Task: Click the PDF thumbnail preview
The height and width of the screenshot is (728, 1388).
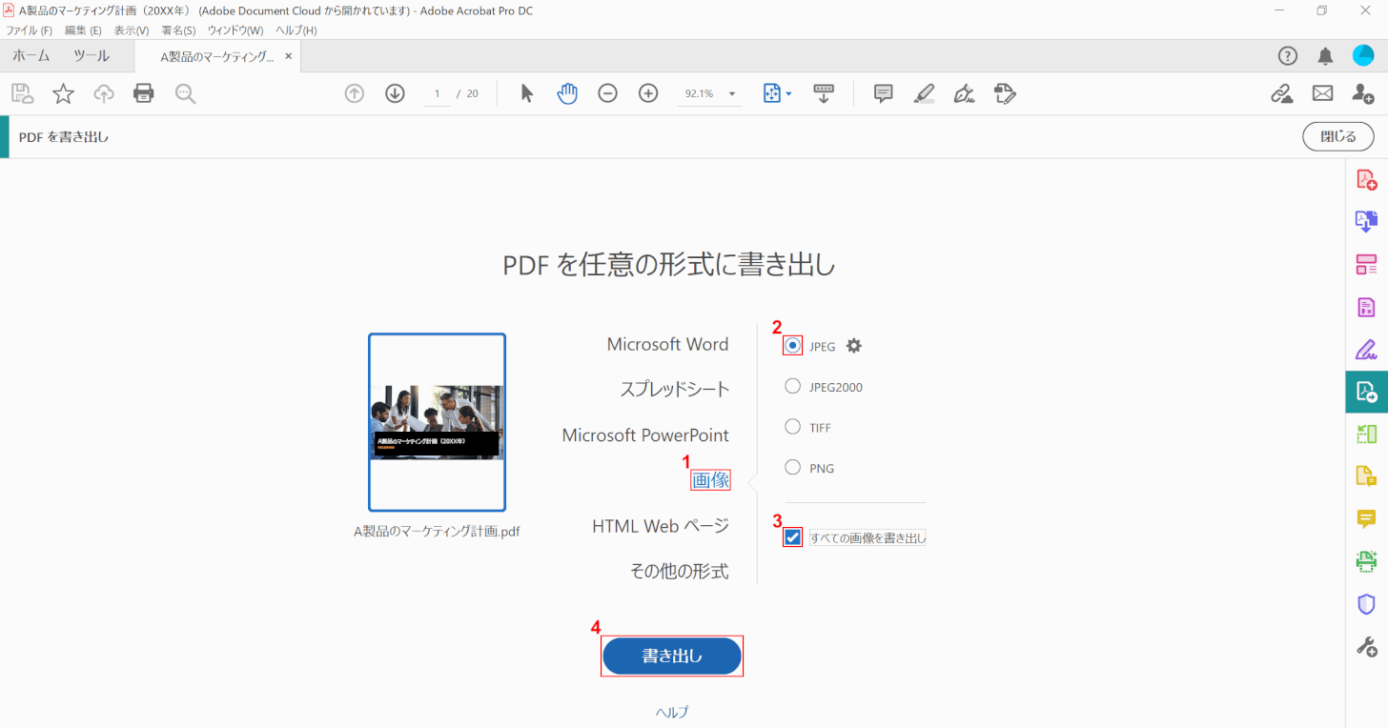Action: [437, 422]
